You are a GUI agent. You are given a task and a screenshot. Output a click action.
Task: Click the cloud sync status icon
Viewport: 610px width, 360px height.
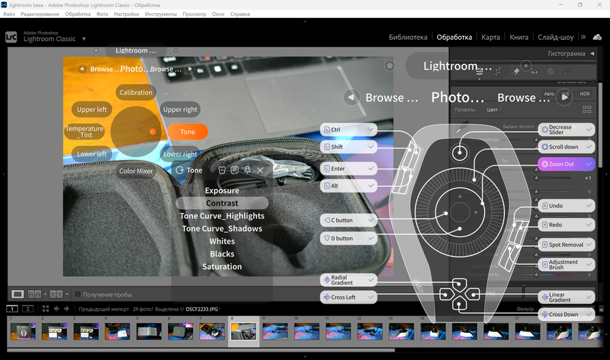597,38
